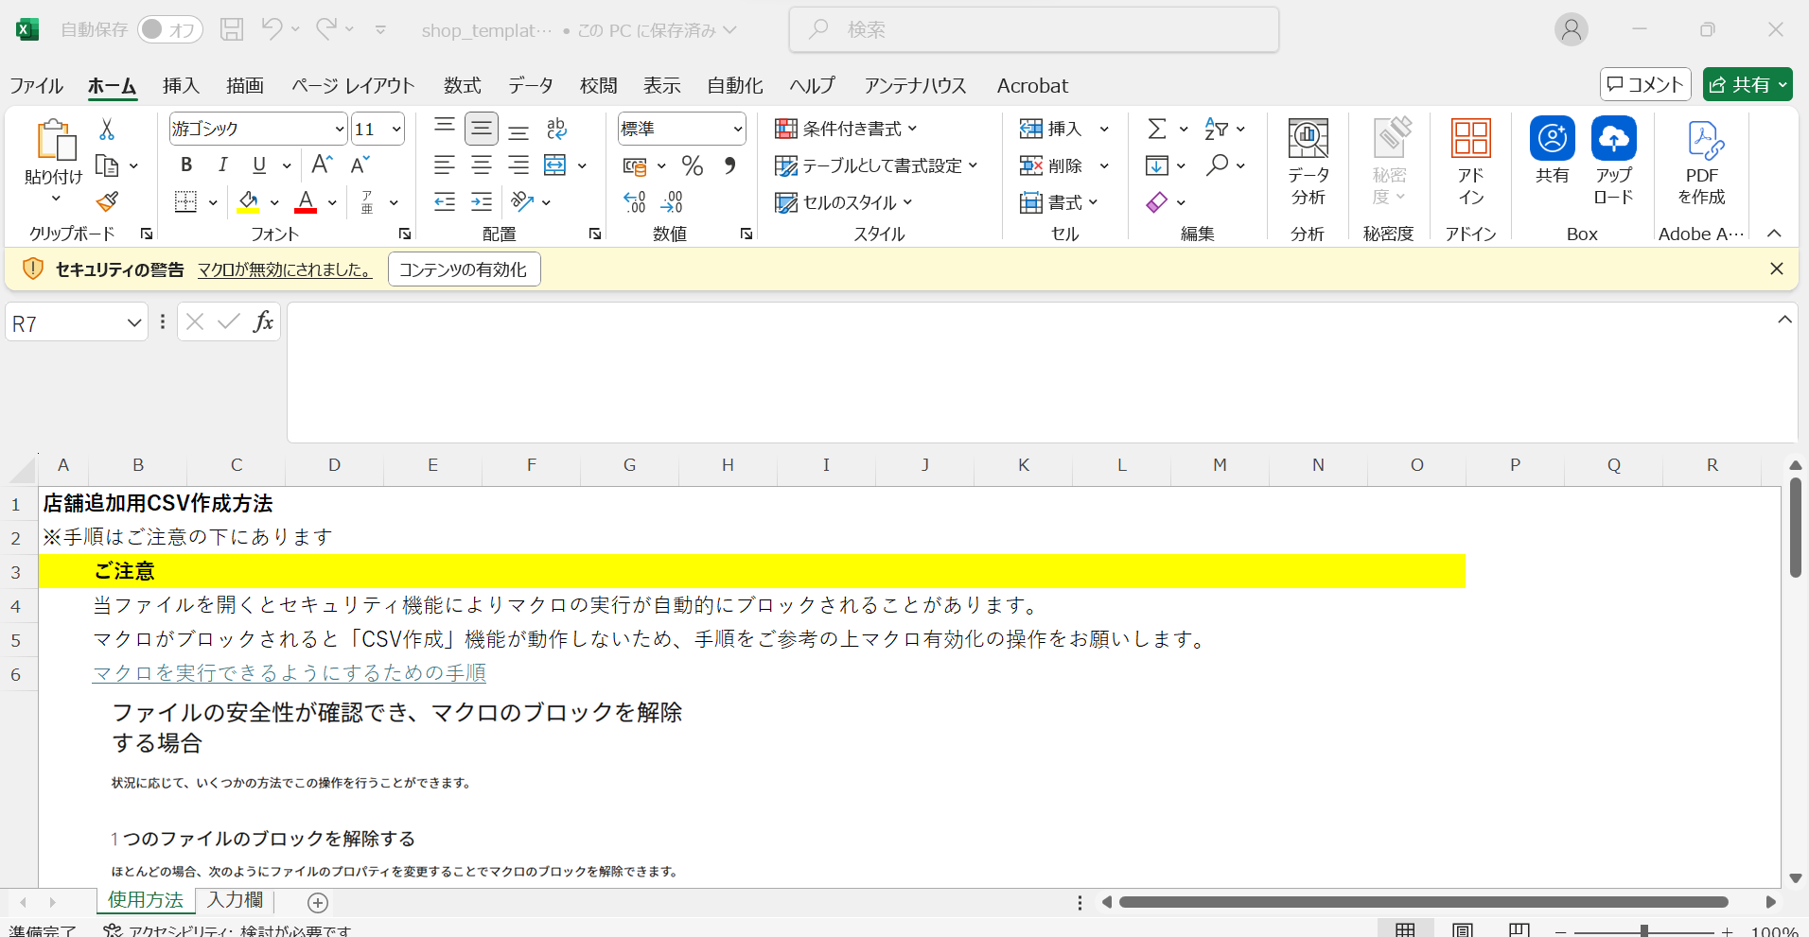Open the Comments button

(x=1645, y=84)
